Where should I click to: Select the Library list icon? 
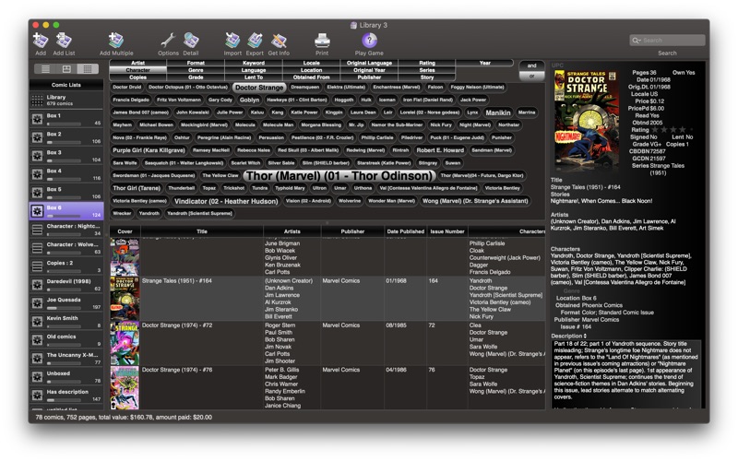click(x=37, y=100)
